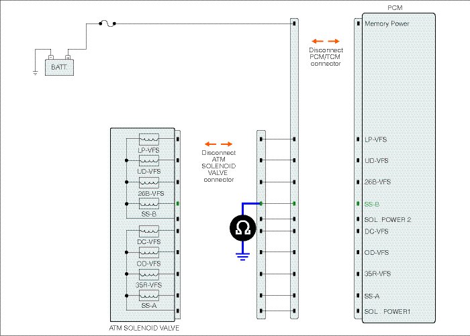The height and width of the screenshot is (336, 470).
Task: Click the Disconnect ATM SOLENOID VALVE connector text
Action: [218, 166]
